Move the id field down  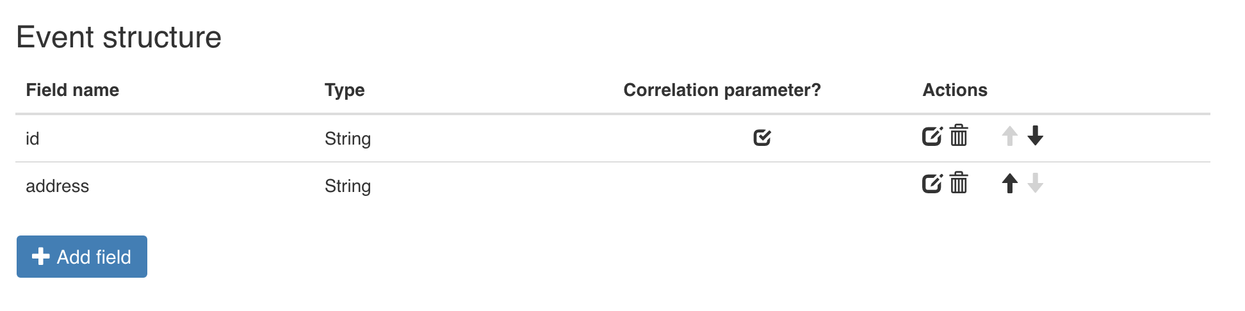[1035, 136]
